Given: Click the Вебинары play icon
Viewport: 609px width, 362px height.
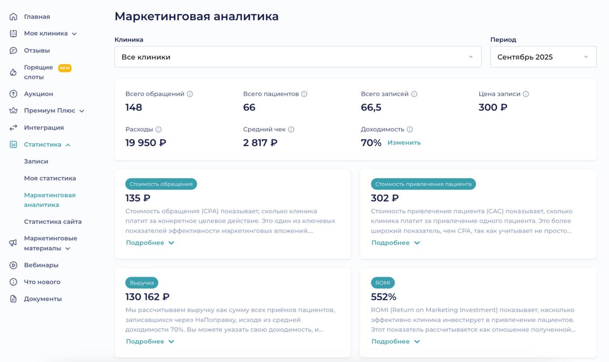Looking at the screenshot, I should tap(12, 264).
